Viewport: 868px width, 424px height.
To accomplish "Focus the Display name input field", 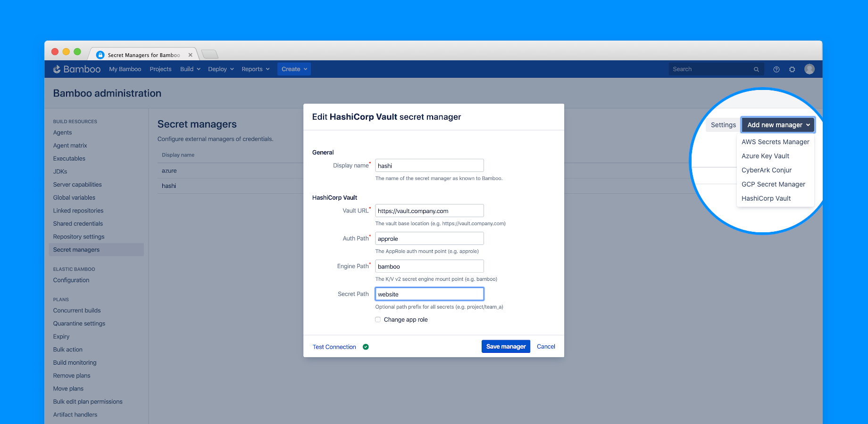I will [x=429, y=165].
